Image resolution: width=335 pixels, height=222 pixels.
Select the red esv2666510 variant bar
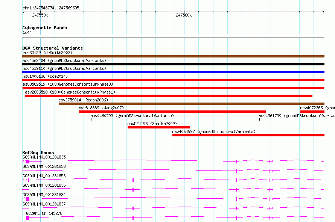pos(169,96)
